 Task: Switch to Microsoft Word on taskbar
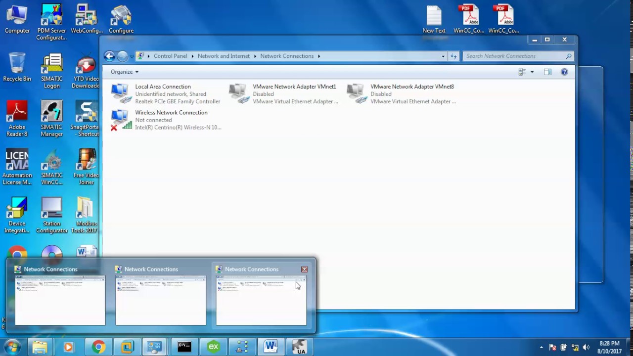click(271, 347)
